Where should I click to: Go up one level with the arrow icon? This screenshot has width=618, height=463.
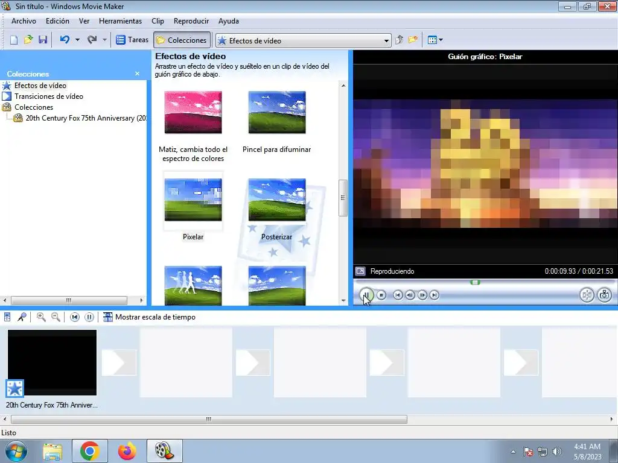coord(400,40)
